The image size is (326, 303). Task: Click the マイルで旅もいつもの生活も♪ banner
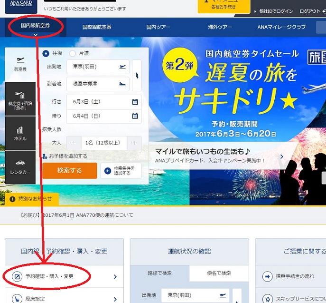click(220, 156)
